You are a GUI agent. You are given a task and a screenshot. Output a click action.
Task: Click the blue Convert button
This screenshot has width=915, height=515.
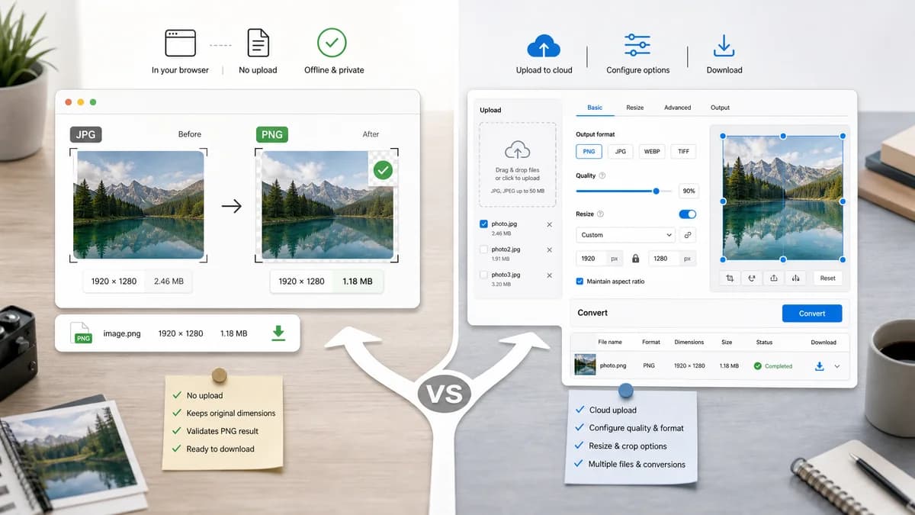[812, 314]
